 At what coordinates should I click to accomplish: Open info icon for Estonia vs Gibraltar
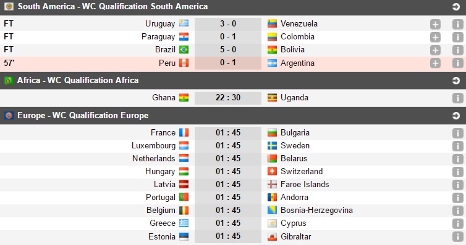click(x=458, y=237)
